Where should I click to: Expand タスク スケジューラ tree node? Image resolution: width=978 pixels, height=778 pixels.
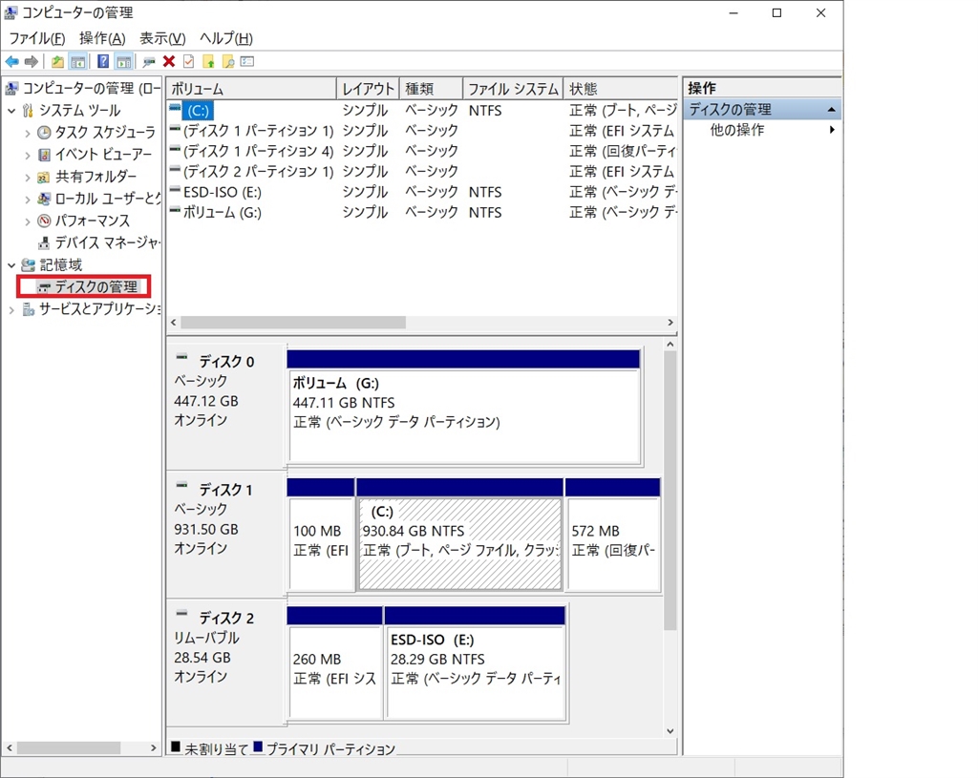pyautogui.click(x=28, y=133)
